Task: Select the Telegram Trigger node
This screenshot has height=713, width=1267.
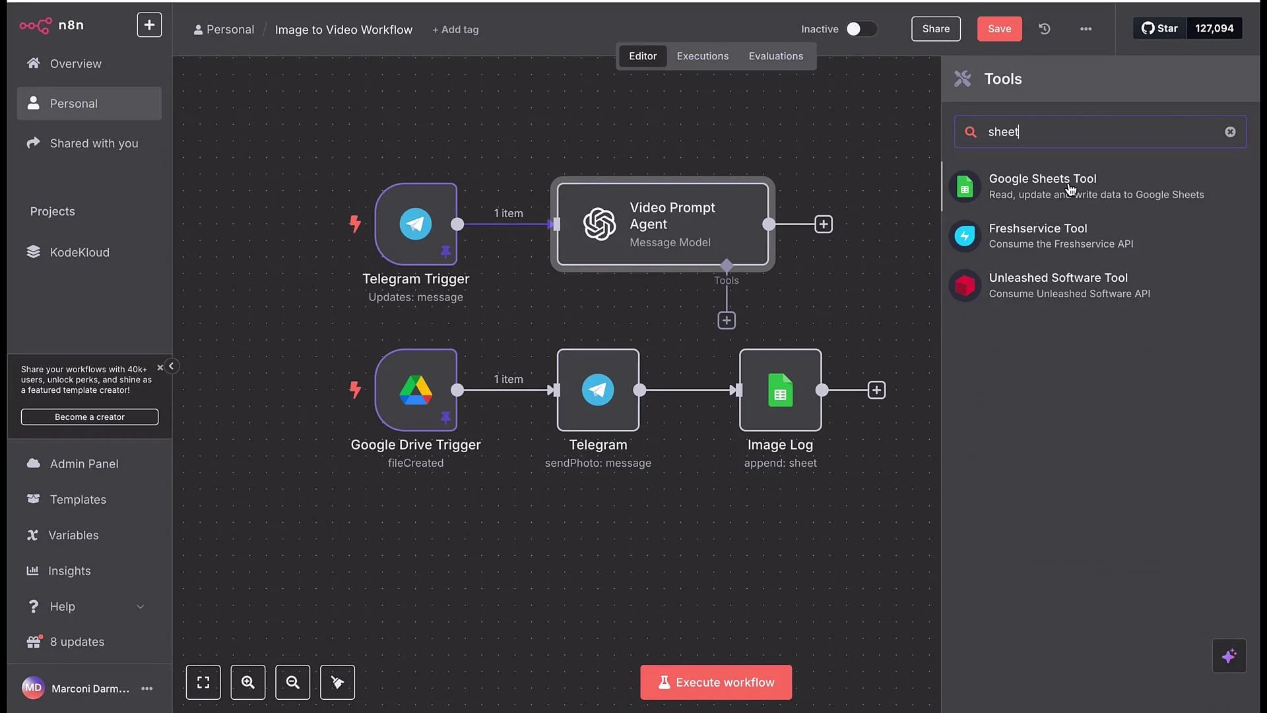Action: click(x=416, y=224)
